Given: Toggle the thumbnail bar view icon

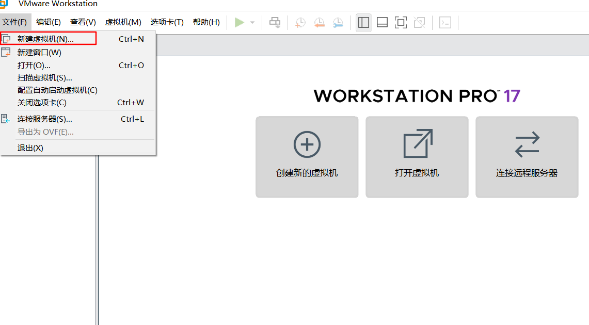Looking at the screenshot, I should click(383, 23).
